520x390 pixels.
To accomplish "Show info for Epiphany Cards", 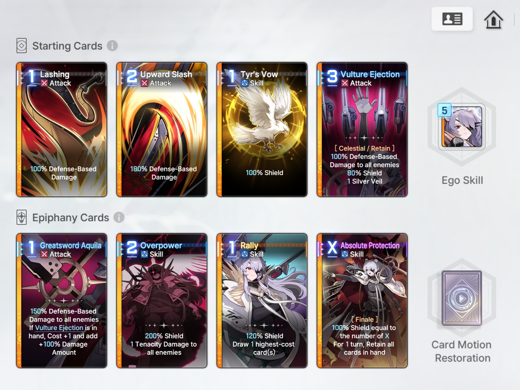I will [119, 217].
